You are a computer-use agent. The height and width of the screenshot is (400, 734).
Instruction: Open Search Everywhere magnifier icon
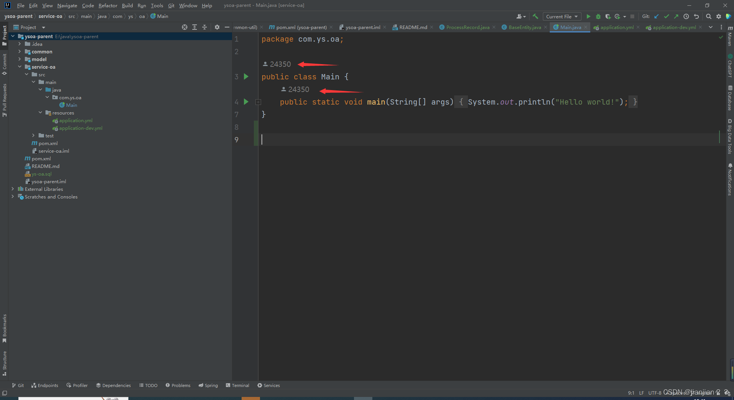click(x=708, y=16)
